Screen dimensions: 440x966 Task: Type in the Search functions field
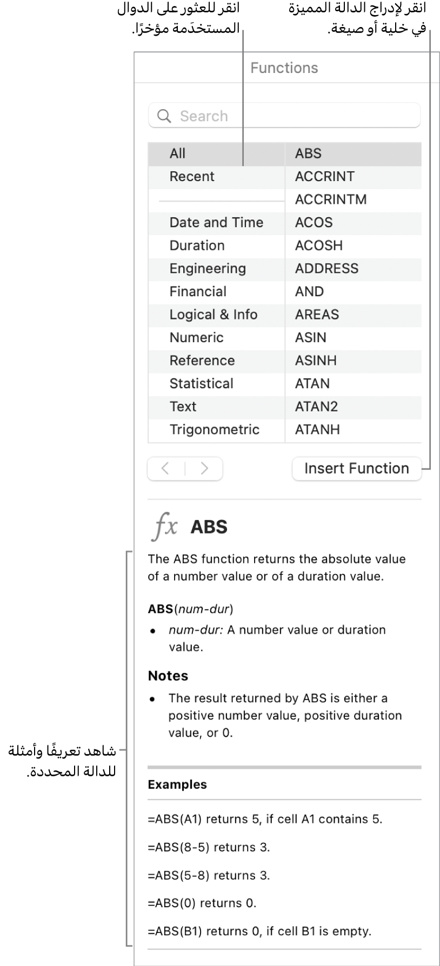point(292,116)
